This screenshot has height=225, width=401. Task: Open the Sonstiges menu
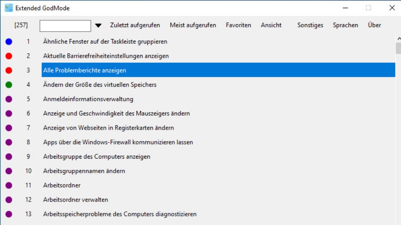310,25
